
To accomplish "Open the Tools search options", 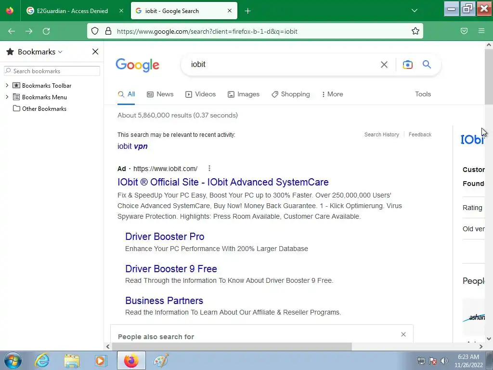I will point(423,94).
